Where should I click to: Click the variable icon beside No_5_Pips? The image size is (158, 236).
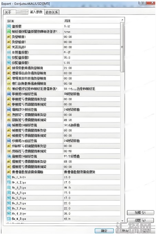click(x=9, y=198)
